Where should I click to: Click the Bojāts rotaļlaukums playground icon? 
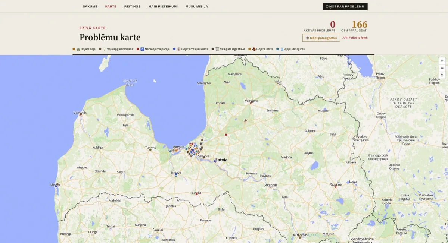[x=178, y=49]
